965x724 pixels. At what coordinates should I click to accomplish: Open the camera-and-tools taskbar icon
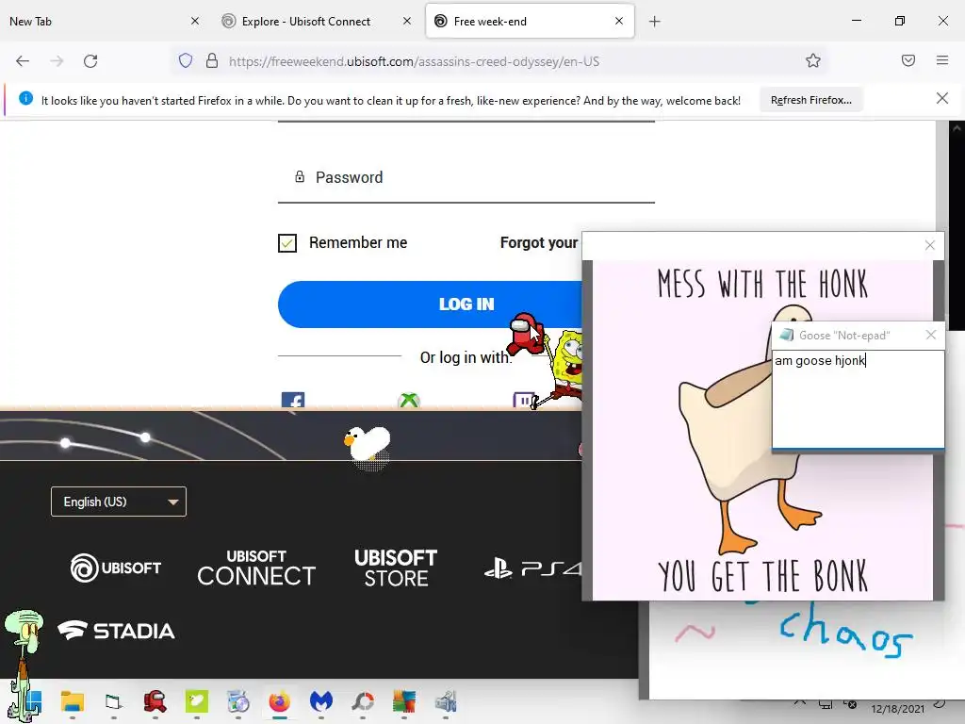coord(446,701)
